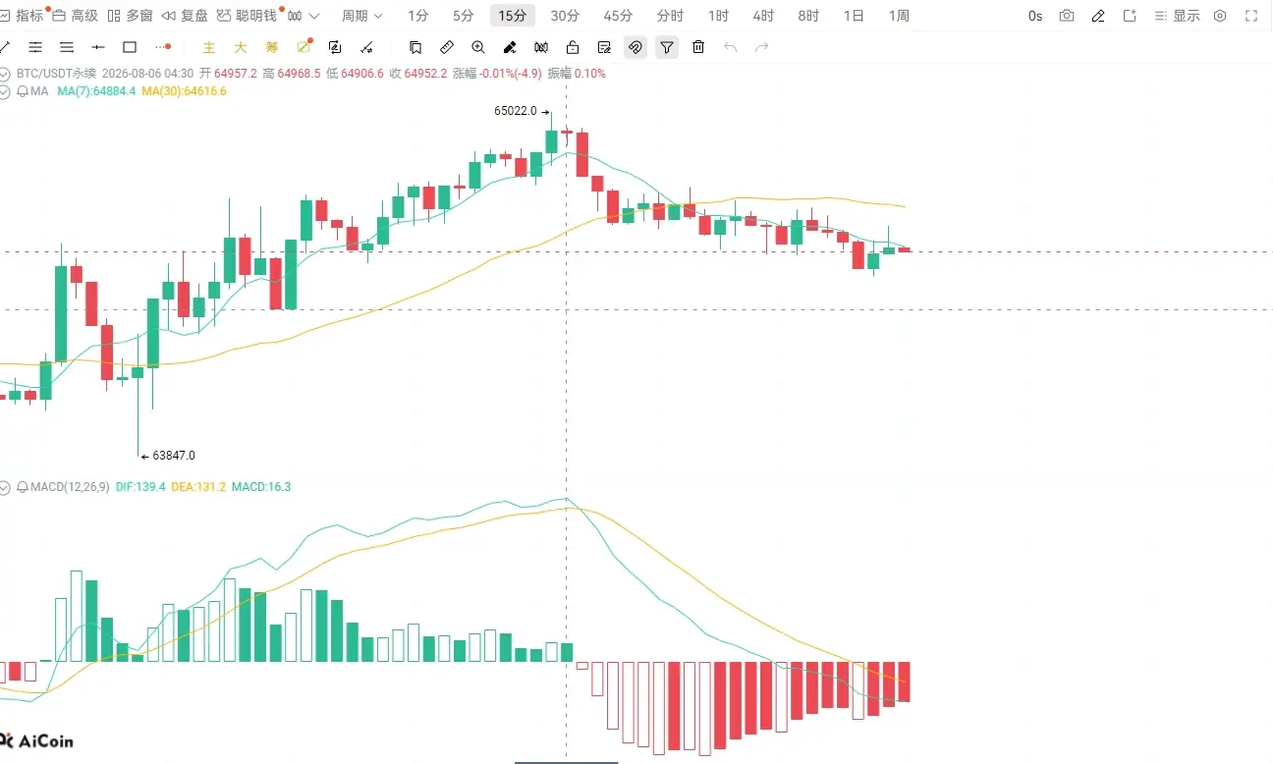Activate the zoom-in magnifier tool
Screen dimensions: 1273x764
(478, 47)
